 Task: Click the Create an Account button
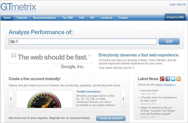click(x=111, y=118)
